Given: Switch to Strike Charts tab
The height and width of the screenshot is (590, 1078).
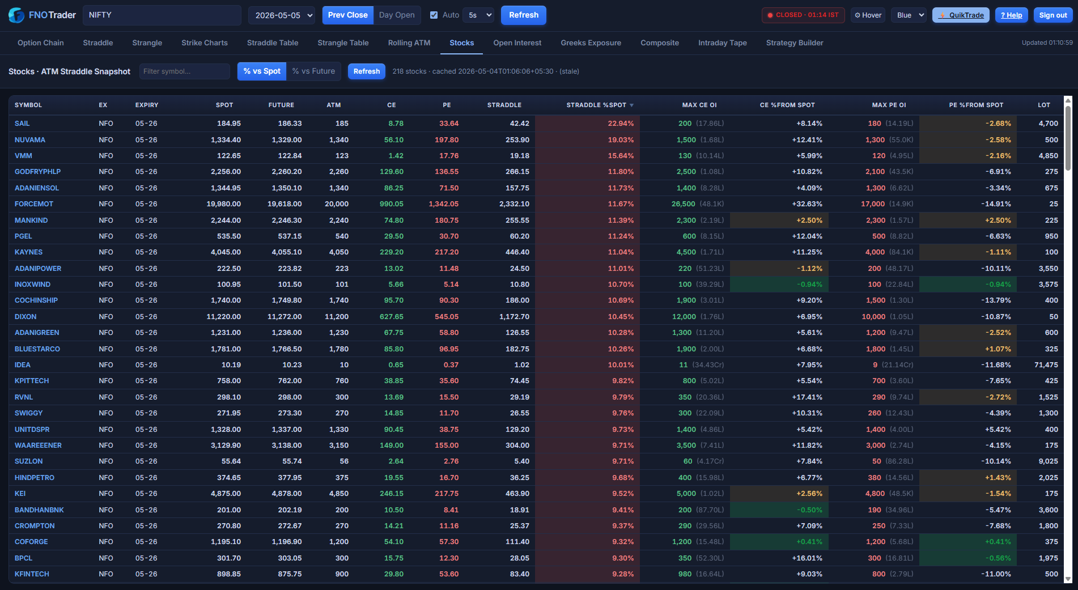Looking at the screenshot, I should (x=205, y=43).
